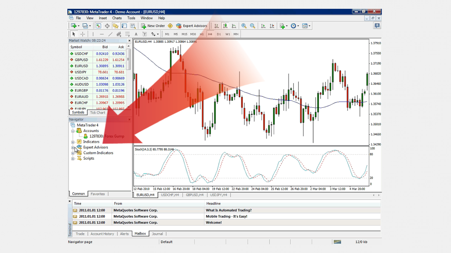Open the Charts menu

[x=117, y=18]
